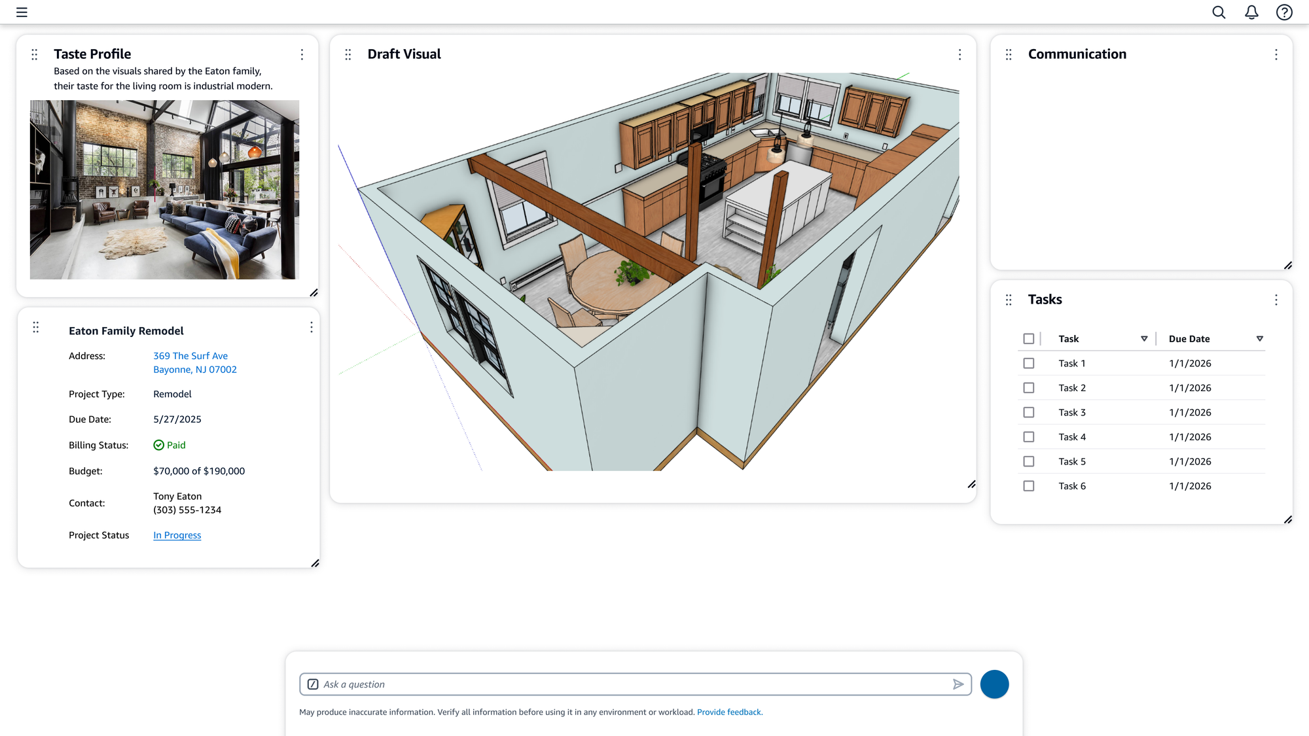Viewport: 1309px width, 736px height.
Task: Click the Tasks panel drag handle
Action: (1009, 300)
